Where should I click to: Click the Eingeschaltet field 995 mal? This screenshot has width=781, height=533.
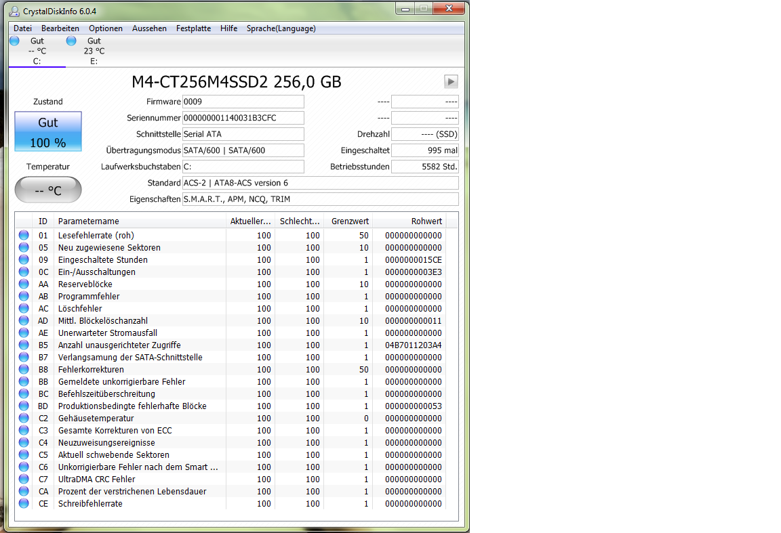tap(425, 150)
